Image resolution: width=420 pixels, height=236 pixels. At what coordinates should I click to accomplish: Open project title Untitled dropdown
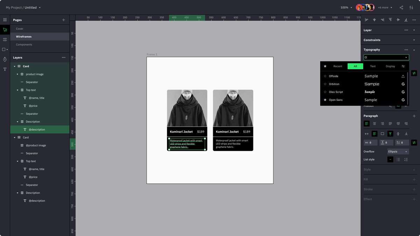pyautogui.click(x=33, y=7)
